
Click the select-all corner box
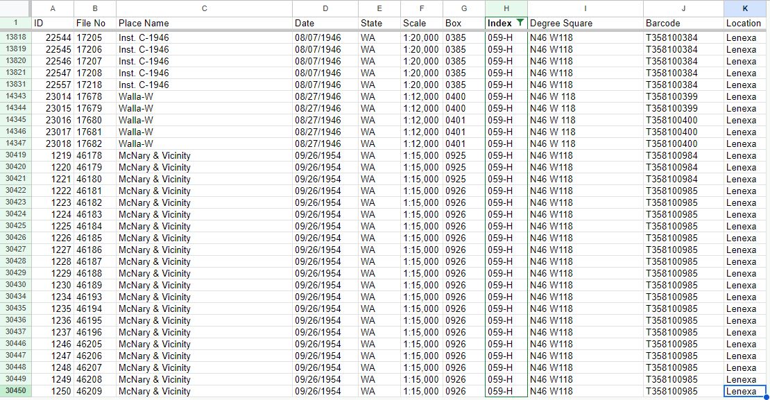(15, 8)
